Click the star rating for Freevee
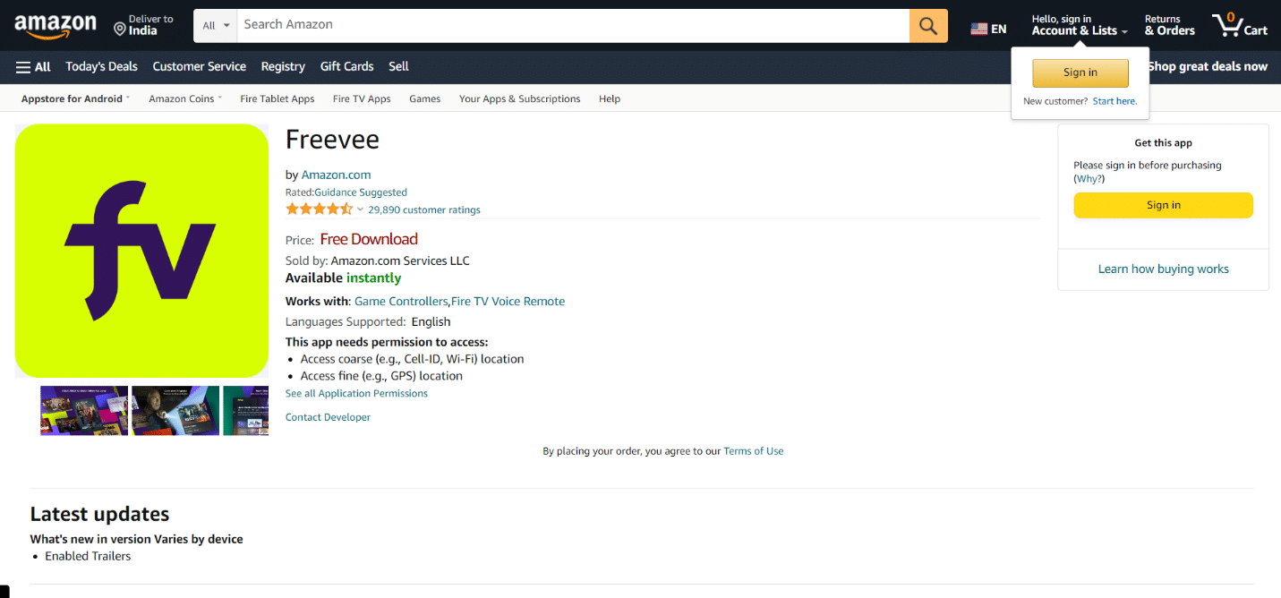Screen dimensions: 1281x598 (x=319, y=209)
